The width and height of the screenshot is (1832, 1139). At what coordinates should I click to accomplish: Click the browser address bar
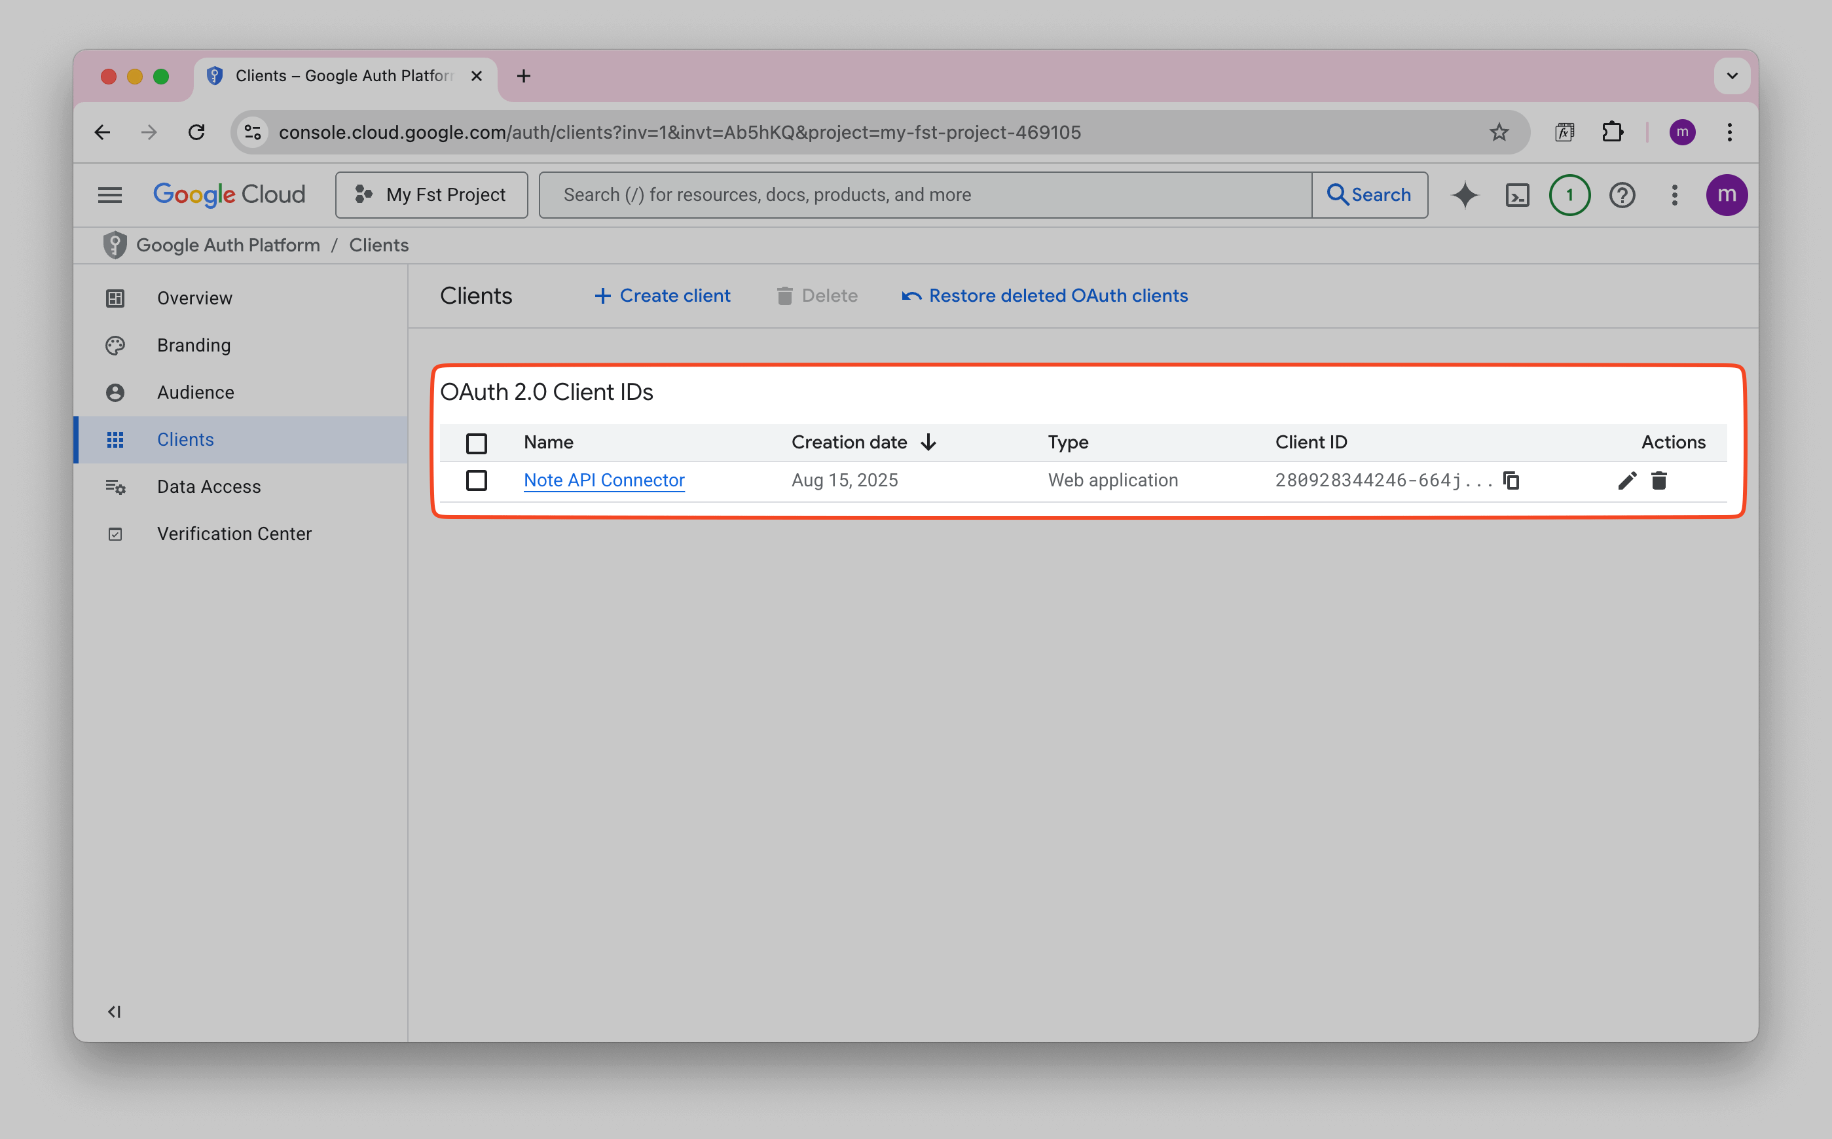(x=678, y=132)
